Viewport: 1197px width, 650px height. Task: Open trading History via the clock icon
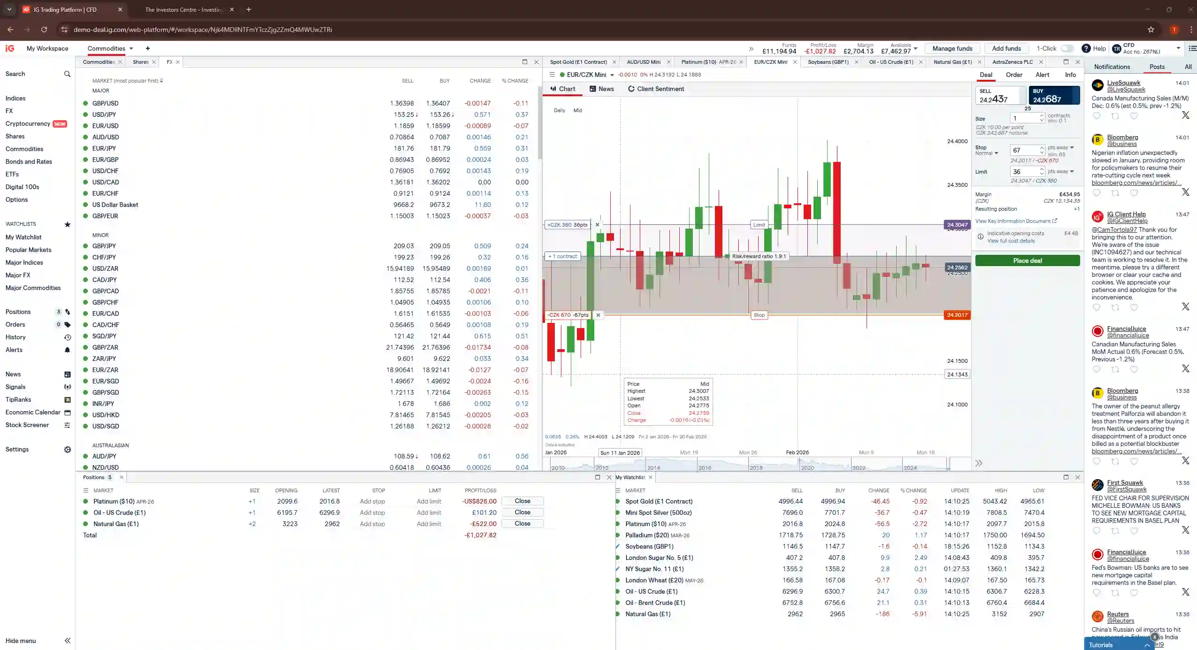[x=67, y=337]
